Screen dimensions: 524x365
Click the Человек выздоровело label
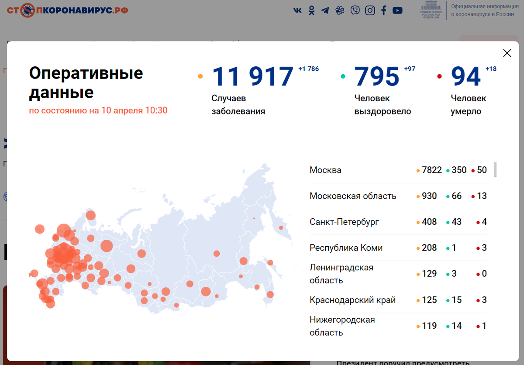(x=383, y=105)
